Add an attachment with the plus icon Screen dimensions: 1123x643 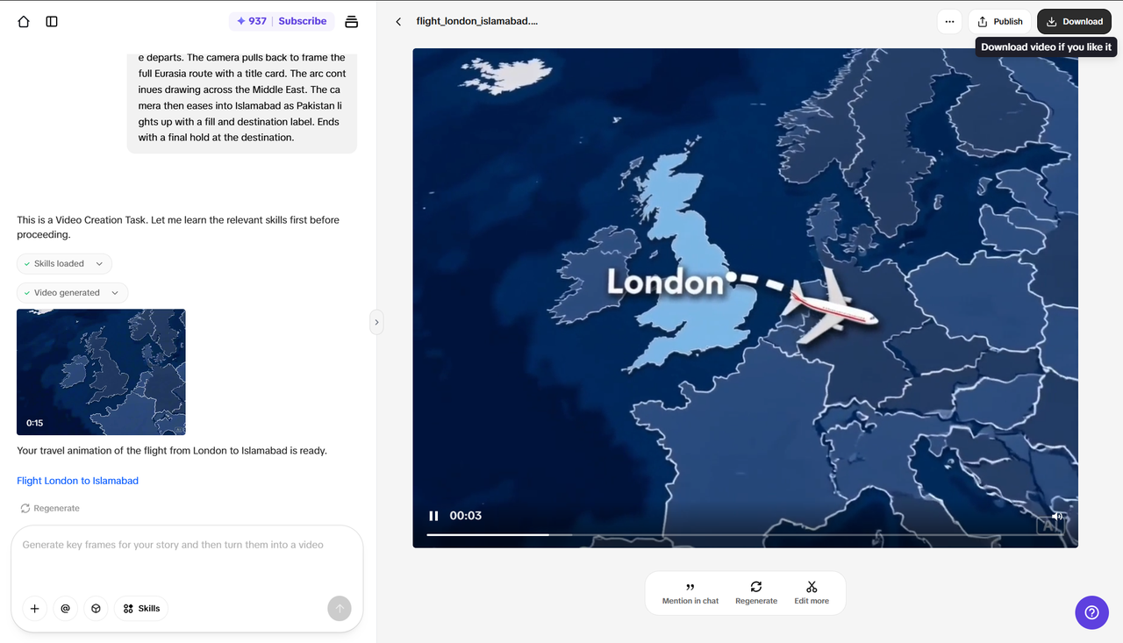35,609
